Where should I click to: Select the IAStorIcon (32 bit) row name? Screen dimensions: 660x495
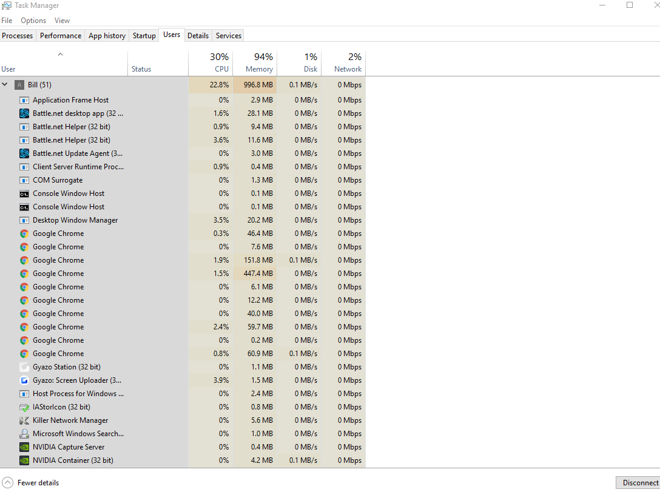coord(61,407)
